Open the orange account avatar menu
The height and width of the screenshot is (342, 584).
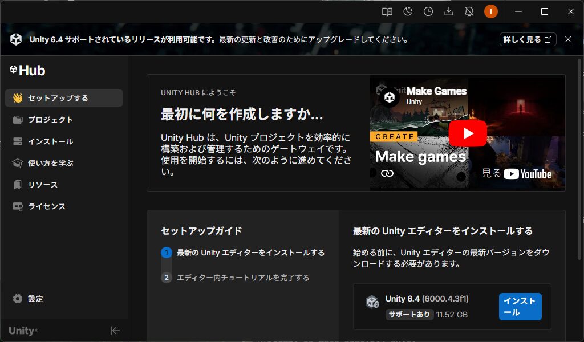490,11
